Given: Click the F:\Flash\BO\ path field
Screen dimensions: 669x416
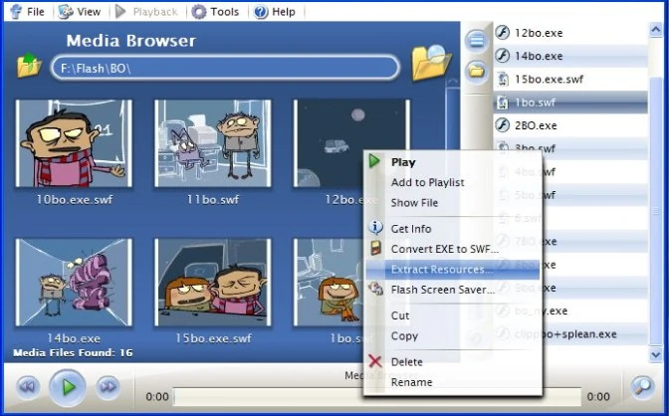Looking at the screenshot, I should 225,68.
